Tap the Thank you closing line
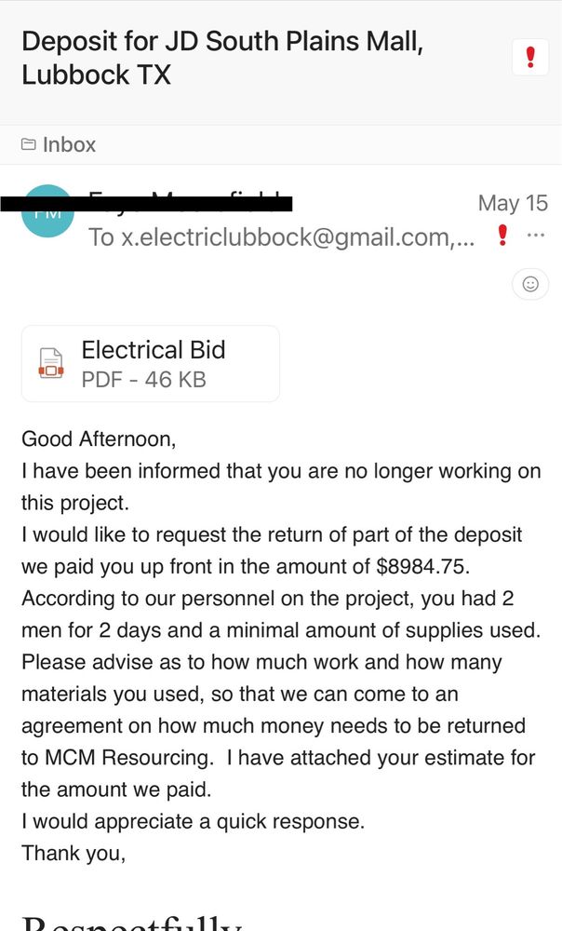Viewport: 562px width, 931px height. tap(74, 853)
